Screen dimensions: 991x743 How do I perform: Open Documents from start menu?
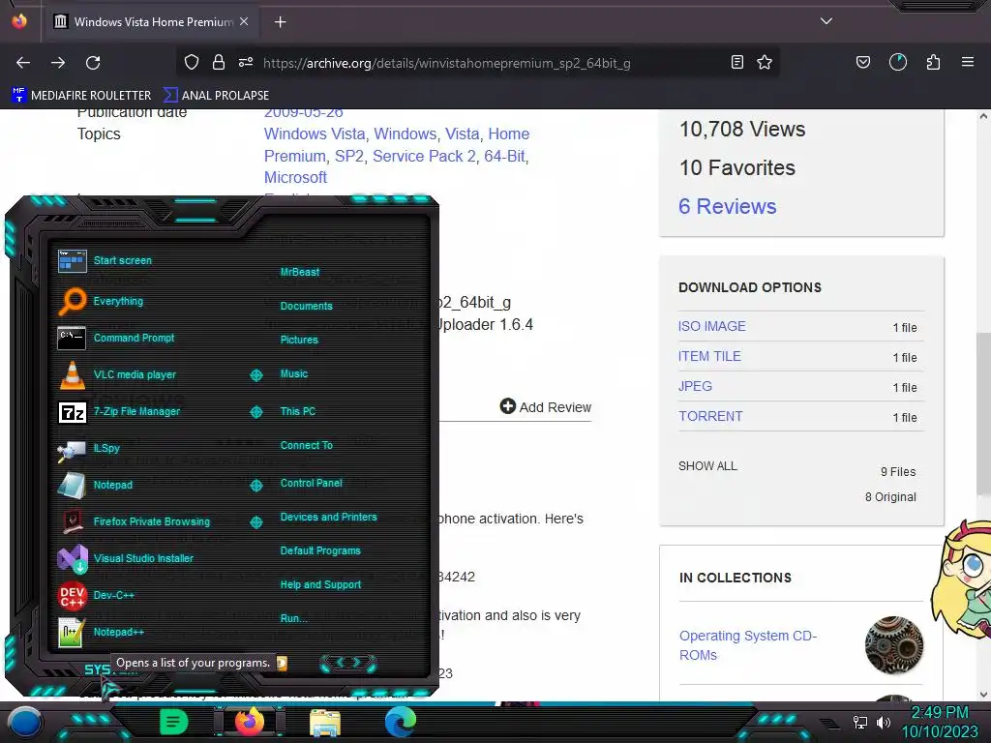[x=307, y=306]
